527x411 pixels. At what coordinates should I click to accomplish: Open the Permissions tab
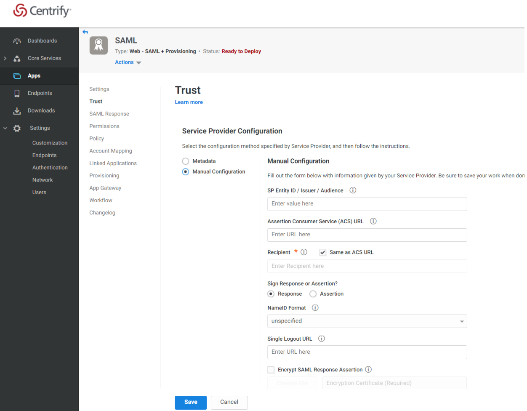[x=104, y=126]
